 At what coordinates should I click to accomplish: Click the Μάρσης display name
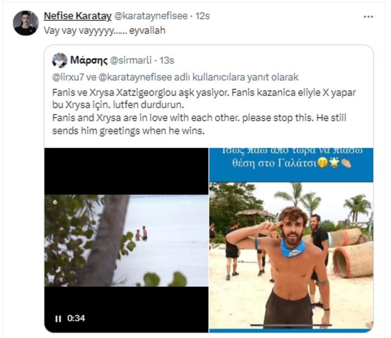(89, 60)
